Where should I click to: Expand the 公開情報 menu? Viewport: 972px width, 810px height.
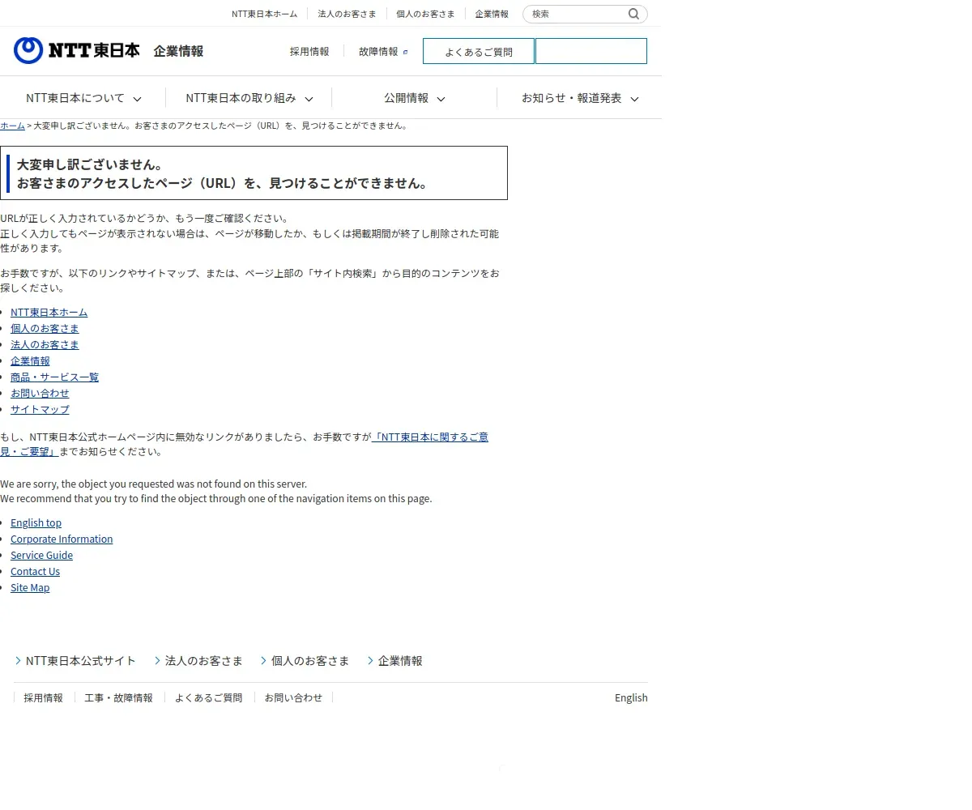(x=414, y=98)
